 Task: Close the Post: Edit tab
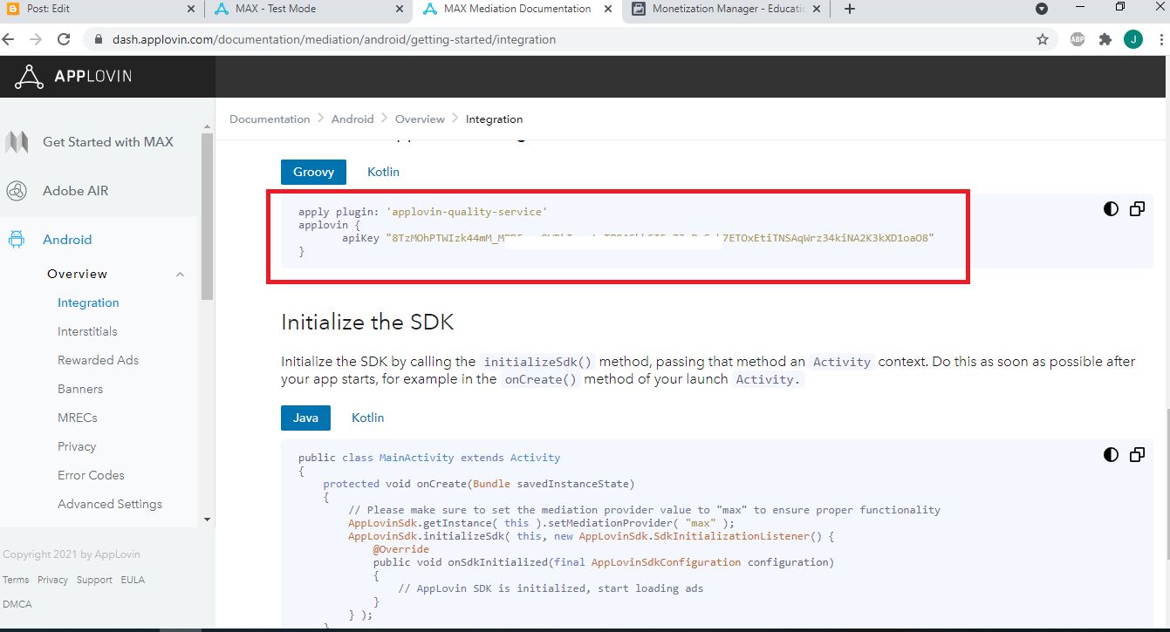[191, 9]
